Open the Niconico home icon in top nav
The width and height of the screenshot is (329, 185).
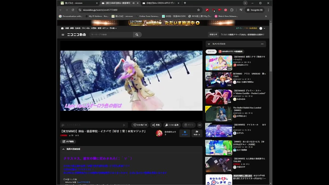click(62, 28)
